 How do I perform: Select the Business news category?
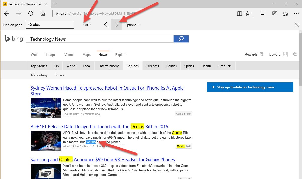coord(153,66)
